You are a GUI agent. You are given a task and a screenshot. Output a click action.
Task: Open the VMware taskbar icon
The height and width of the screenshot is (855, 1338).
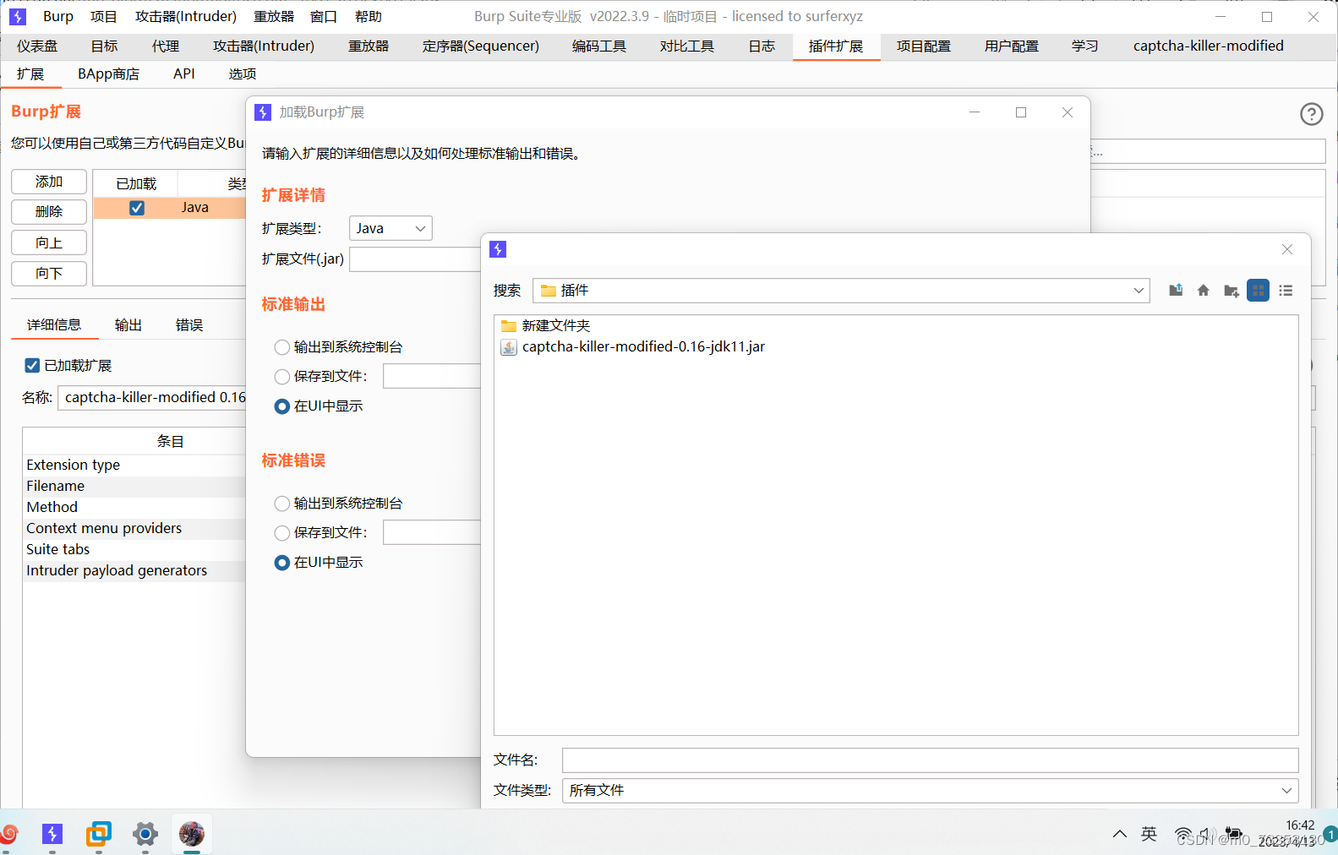tap(99, 835)
